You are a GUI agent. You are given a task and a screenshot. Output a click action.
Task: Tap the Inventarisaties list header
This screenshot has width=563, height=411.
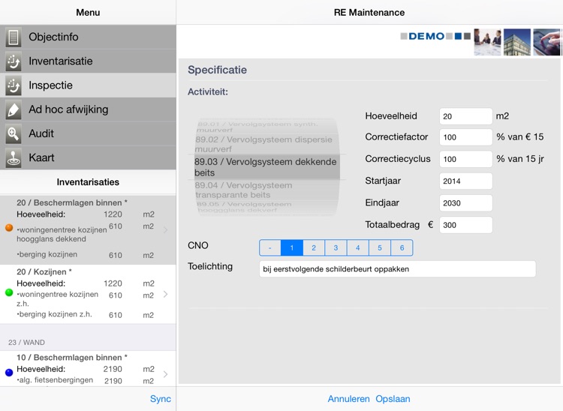click(88, 182)
